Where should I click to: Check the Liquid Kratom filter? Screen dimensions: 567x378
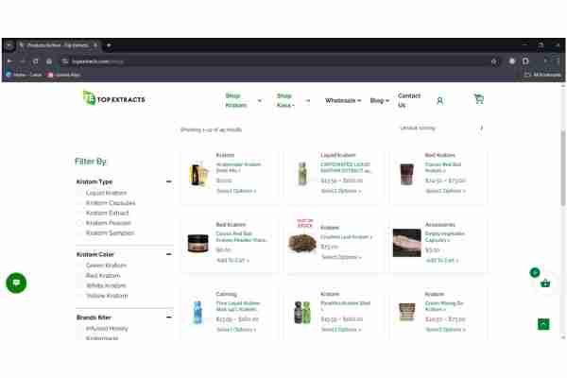(79, 193)
